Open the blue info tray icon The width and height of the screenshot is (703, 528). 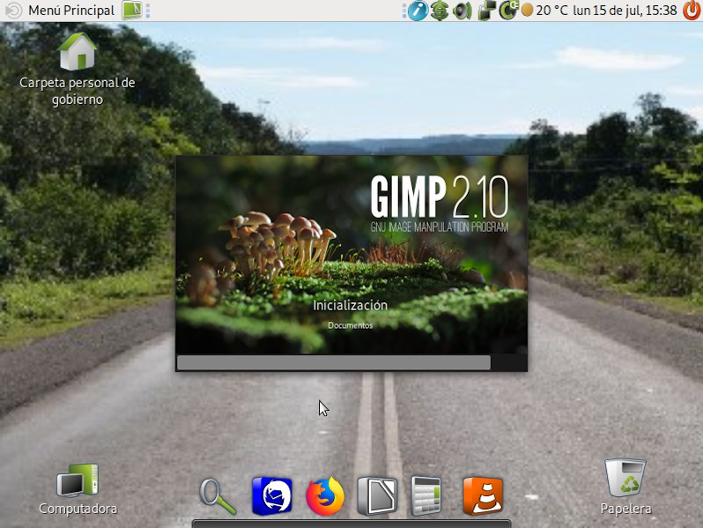tap(418, 11)
